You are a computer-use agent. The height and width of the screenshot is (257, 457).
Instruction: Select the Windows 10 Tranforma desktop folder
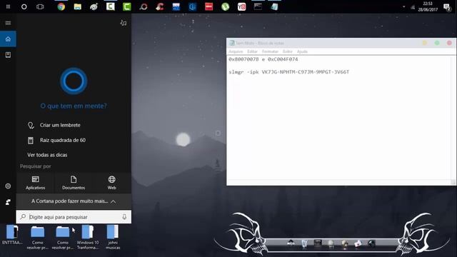coord(88,237)
